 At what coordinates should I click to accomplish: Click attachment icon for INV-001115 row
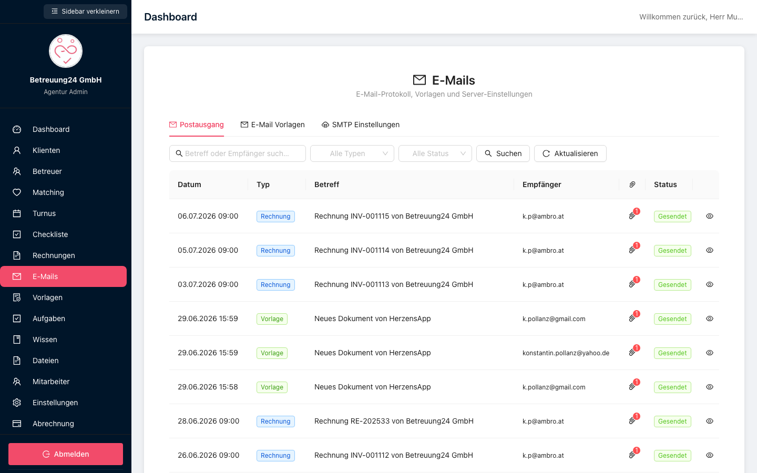(632, 215)
